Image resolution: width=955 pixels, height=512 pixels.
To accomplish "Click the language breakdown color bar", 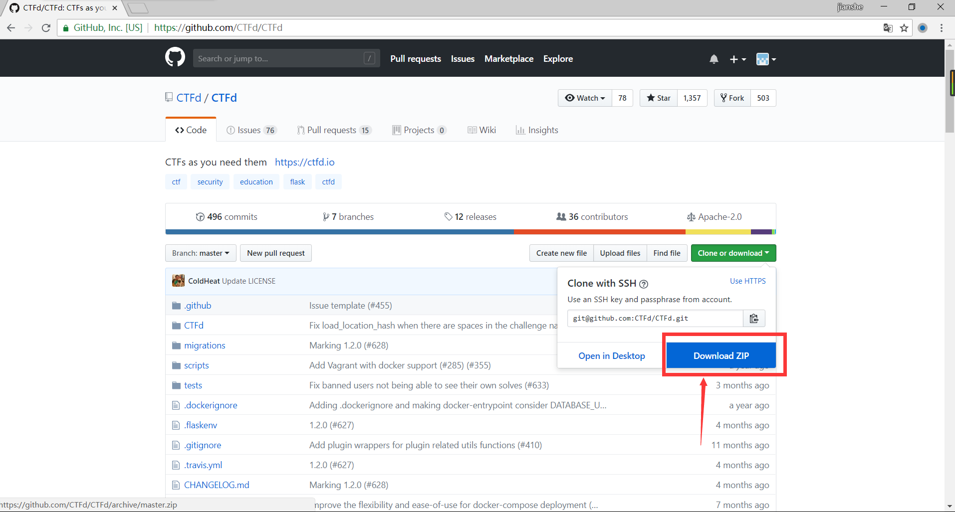I will pos(471,232).
